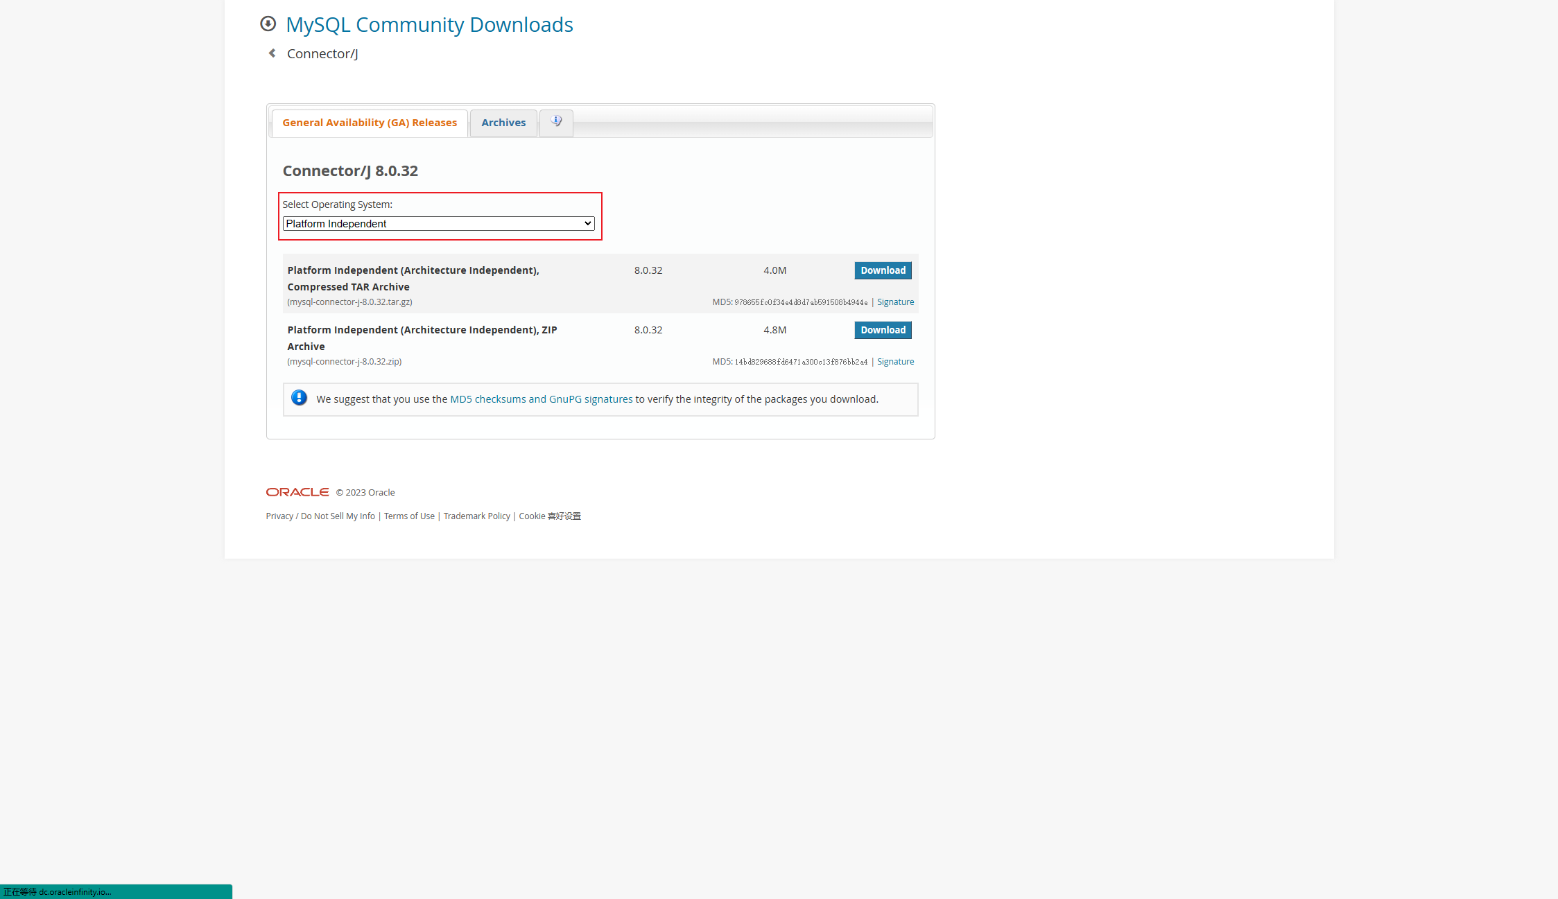Viewport: 1558px width, 899px height.
Task: Click the MD5 hash of the tar.gz file
Action: [801, 302]
